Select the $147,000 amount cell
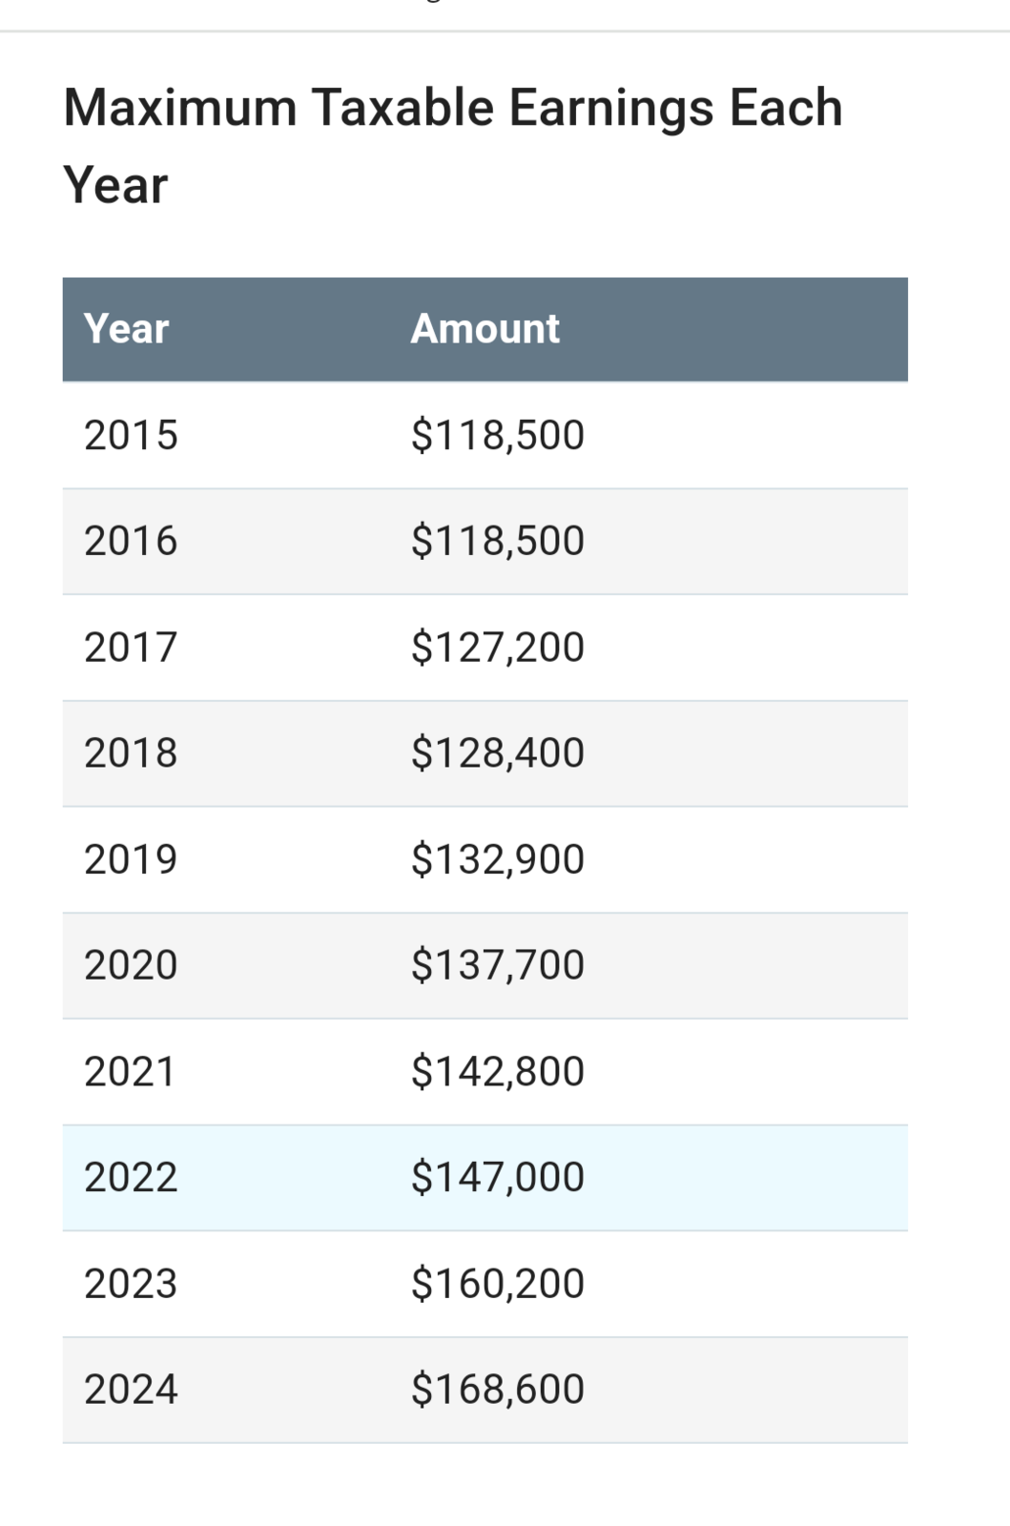The height and width of the screenshot is (1526, 1010). [x=498, y=1178]
